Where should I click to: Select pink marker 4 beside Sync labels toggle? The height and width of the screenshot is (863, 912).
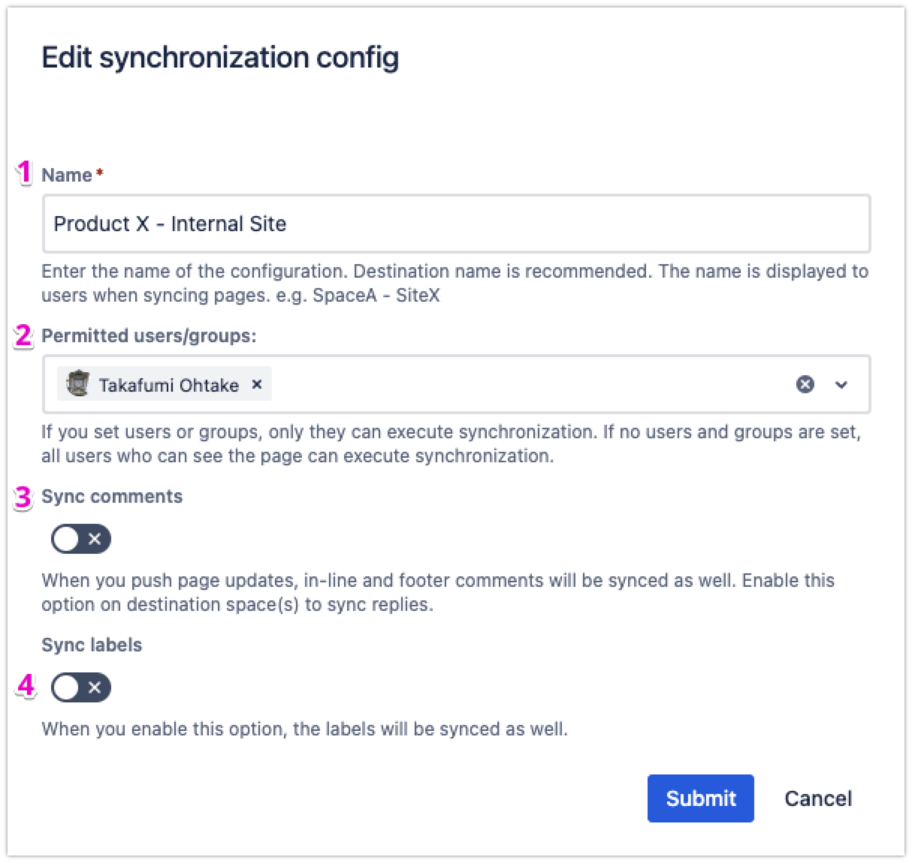click(x=25, y=685)
